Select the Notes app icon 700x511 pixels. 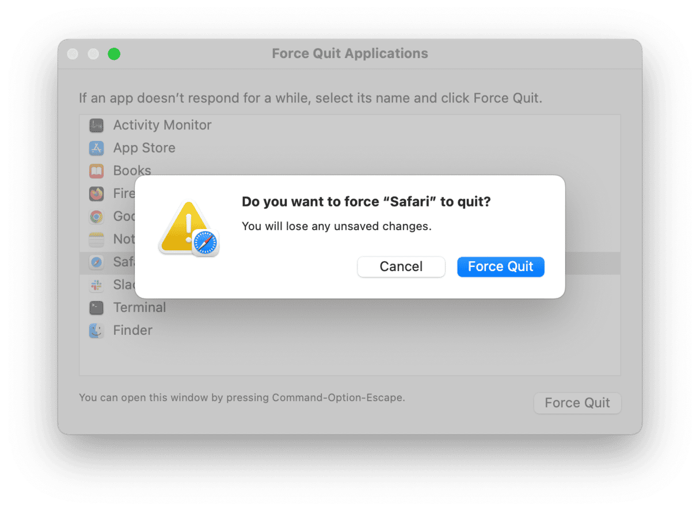[96, 239]
